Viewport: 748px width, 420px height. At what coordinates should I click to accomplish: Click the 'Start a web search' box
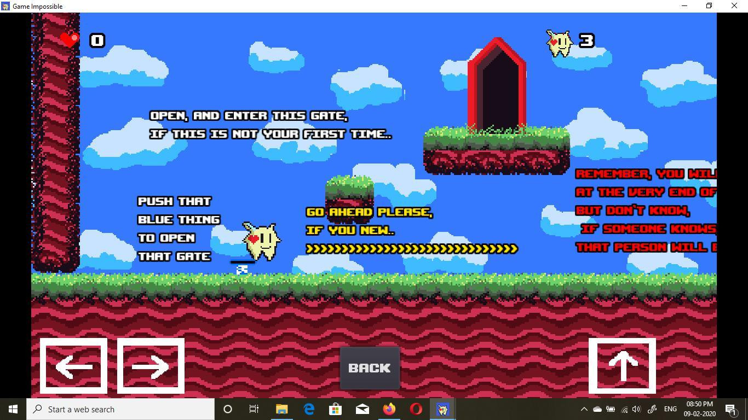(120, 409)
